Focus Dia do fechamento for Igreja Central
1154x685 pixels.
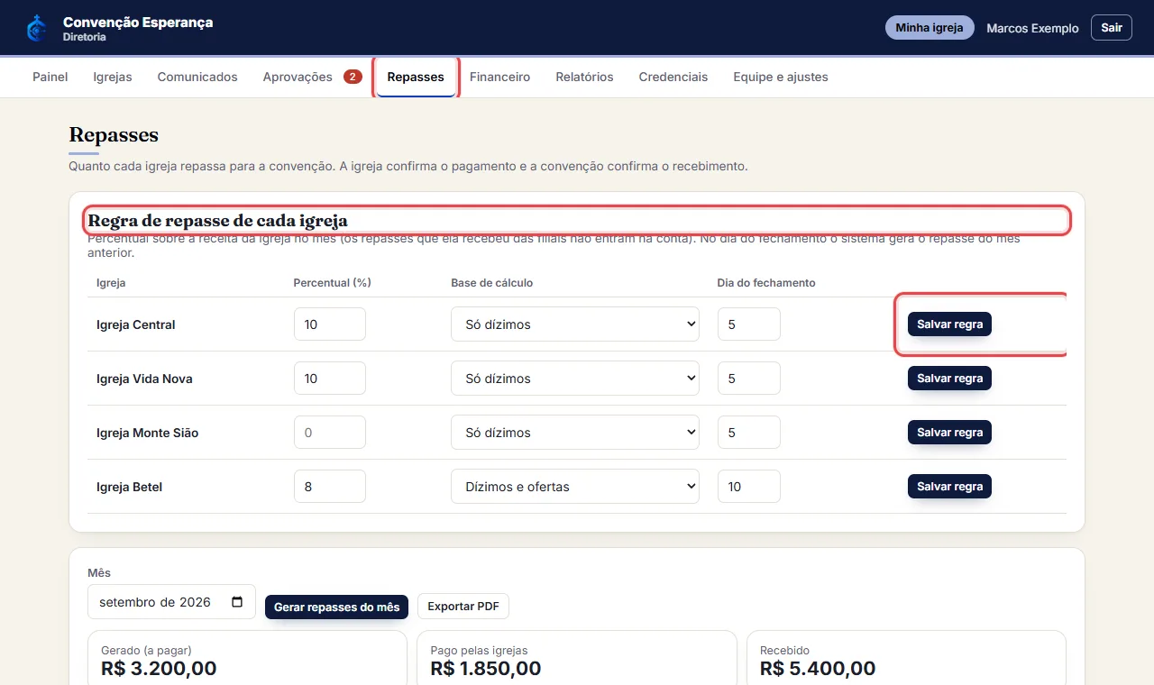coord(749,324)
